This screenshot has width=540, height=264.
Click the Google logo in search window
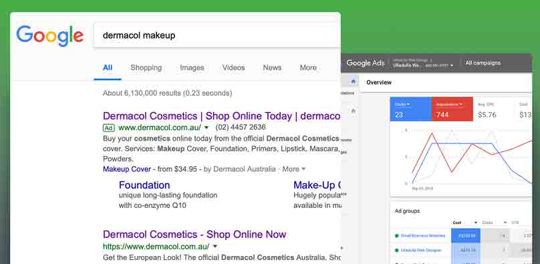click(x=50, y=36)
